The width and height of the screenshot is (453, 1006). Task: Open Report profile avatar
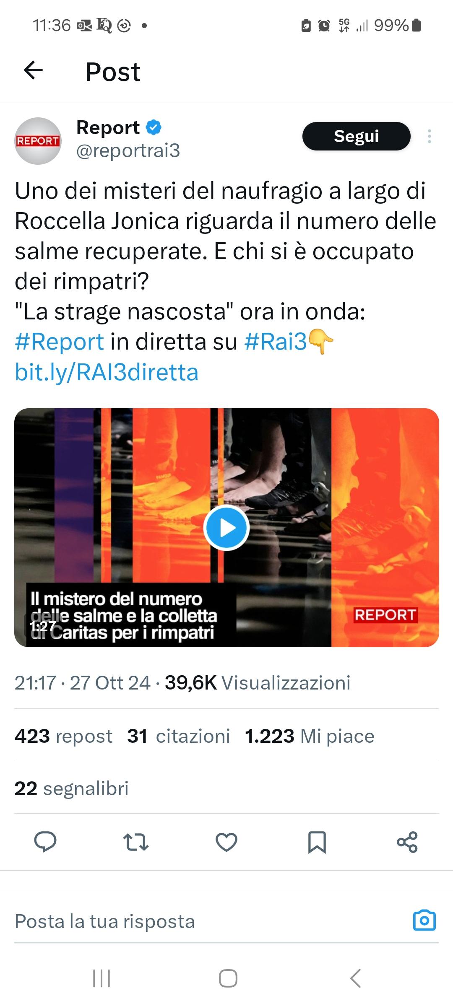coord(38,141)
